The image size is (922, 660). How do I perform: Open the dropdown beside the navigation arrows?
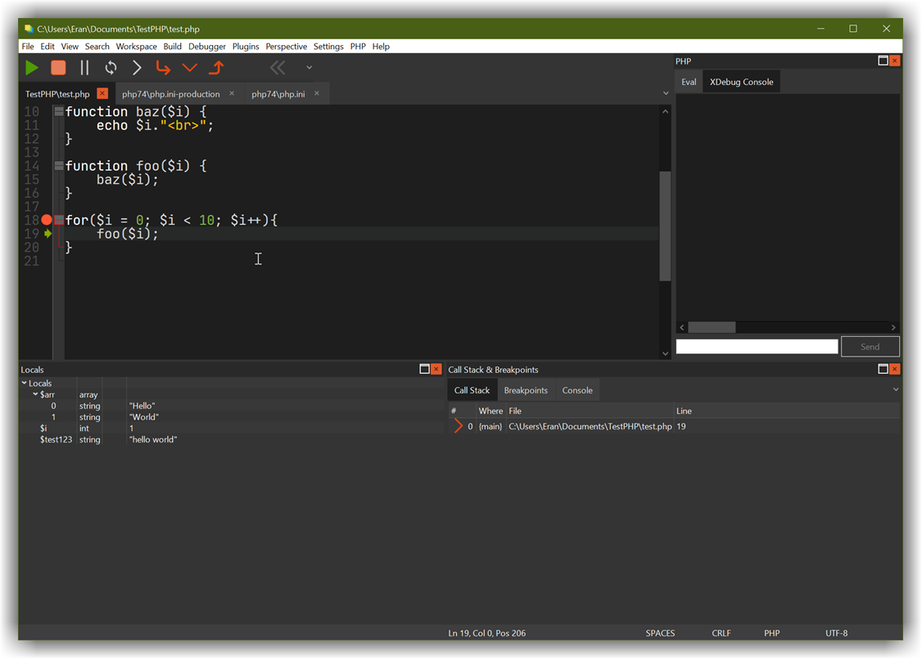pos(309,68)
